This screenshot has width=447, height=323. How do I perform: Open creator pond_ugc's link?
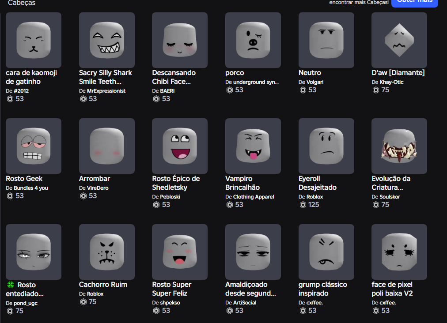point(26,303)
